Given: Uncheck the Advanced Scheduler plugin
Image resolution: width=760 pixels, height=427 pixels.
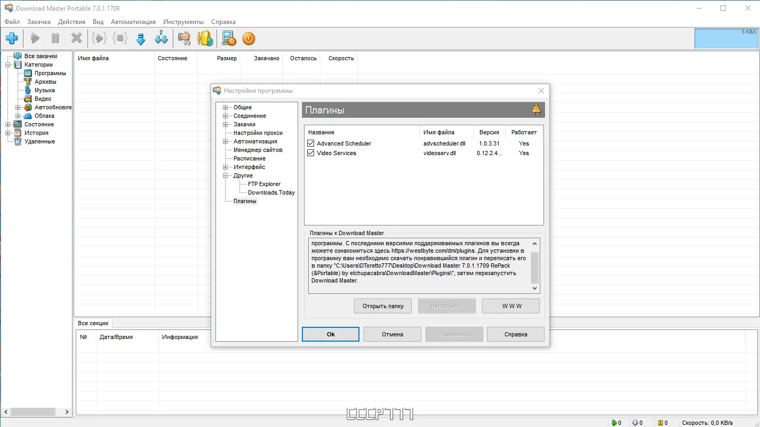Looking at the screenshot, I should pyautogui.click(x=311, y=143).
